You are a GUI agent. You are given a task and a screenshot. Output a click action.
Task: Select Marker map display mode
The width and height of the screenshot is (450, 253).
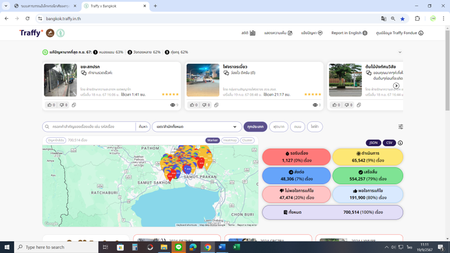pyautogui.click(x=212, y=140)
